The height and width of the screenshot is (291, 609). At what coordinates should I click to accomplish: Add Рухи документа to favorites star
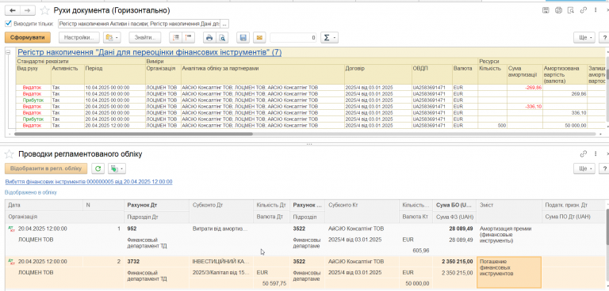(45, 10)
